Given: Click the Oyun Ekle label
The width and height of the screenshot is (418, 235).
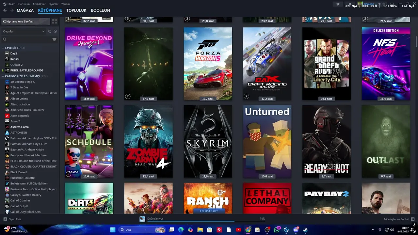Looking at the screenshot, I should pyautogui.click(x=15, y=219).
